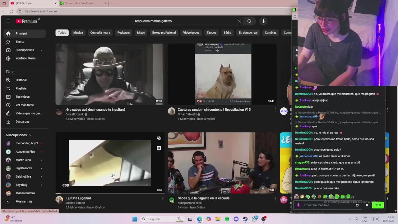Select the Sátira filter chip
The width and height of the screenshot is (398, 224).
pyautogui.click(x=228, y=33)
